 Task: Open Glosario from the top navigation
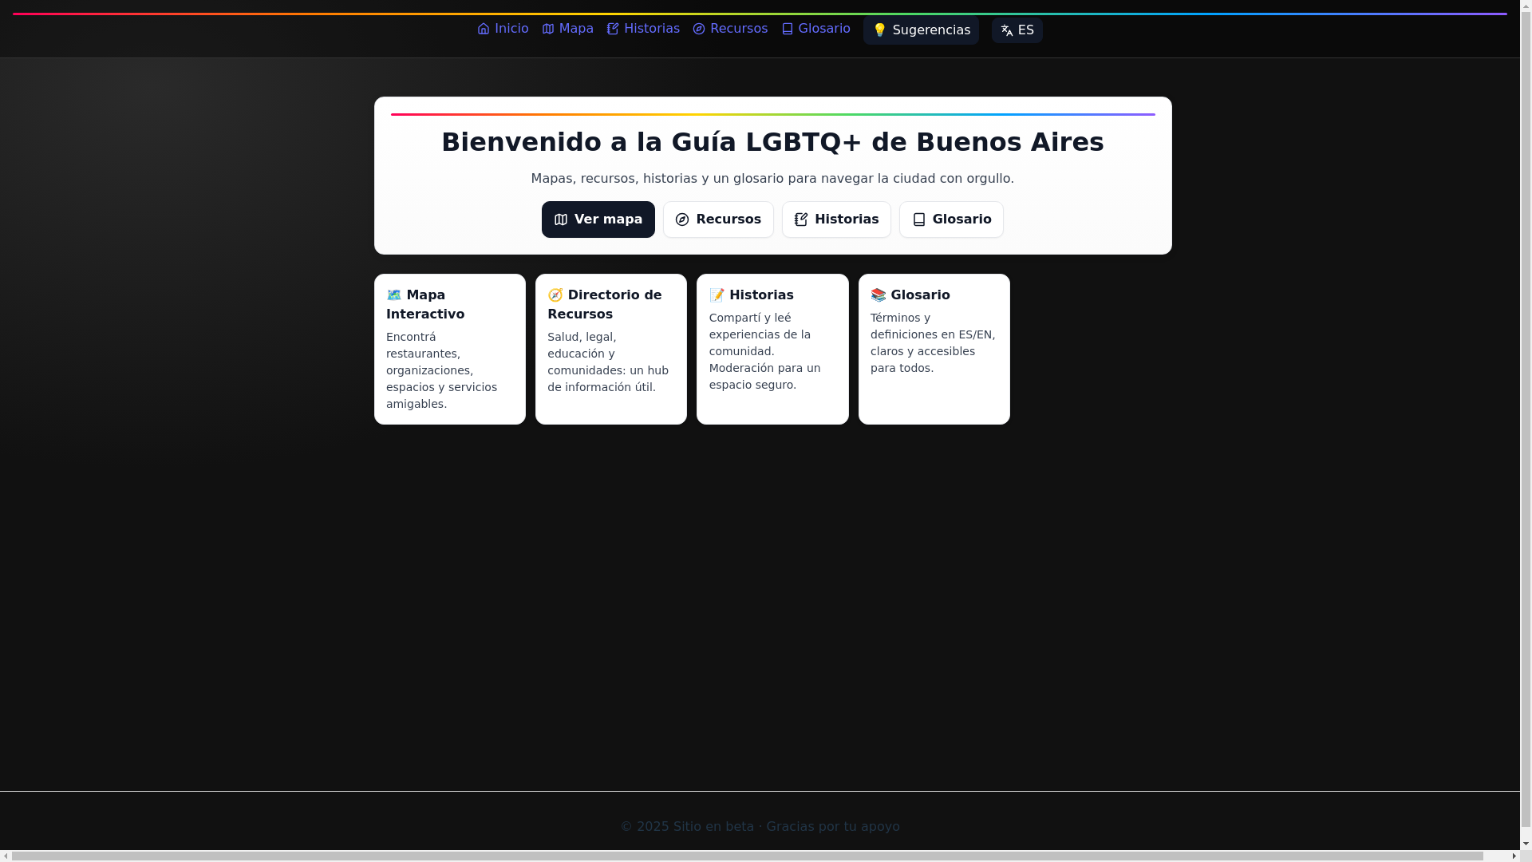pyautogui.click(x=815, y=29)
